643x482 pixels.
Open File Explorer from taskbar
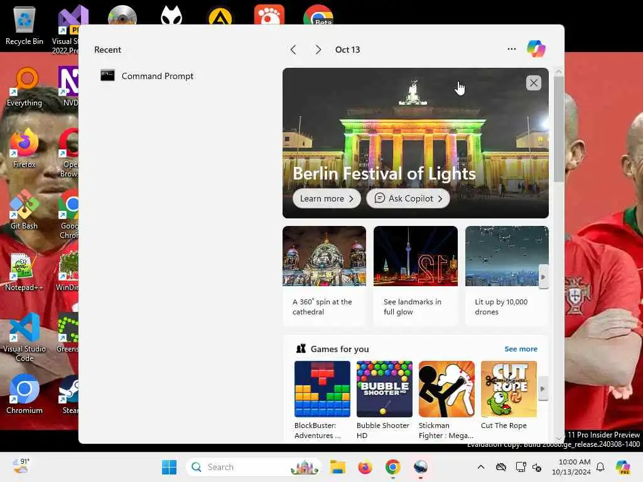pyautogui.click(x=338, y=467)
